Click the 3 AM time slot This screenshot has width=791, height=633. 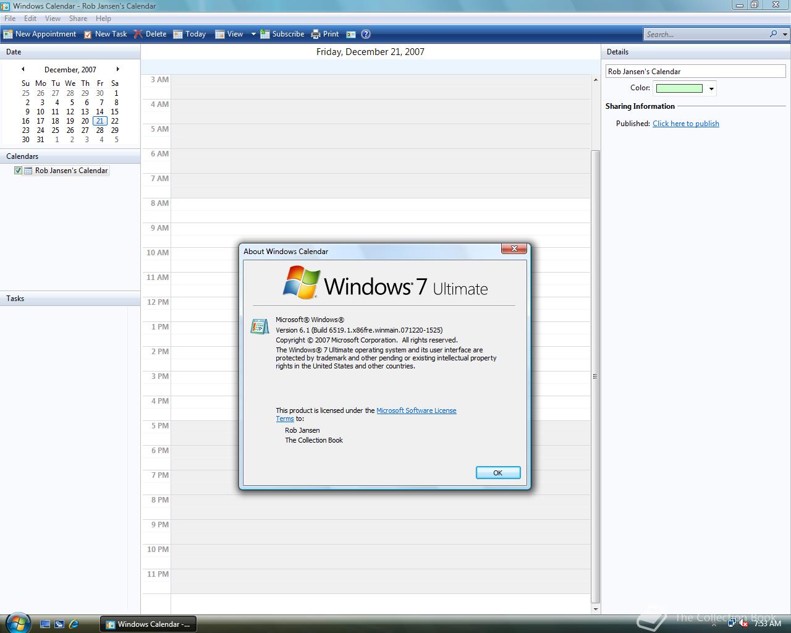click(x=381, y=87)
